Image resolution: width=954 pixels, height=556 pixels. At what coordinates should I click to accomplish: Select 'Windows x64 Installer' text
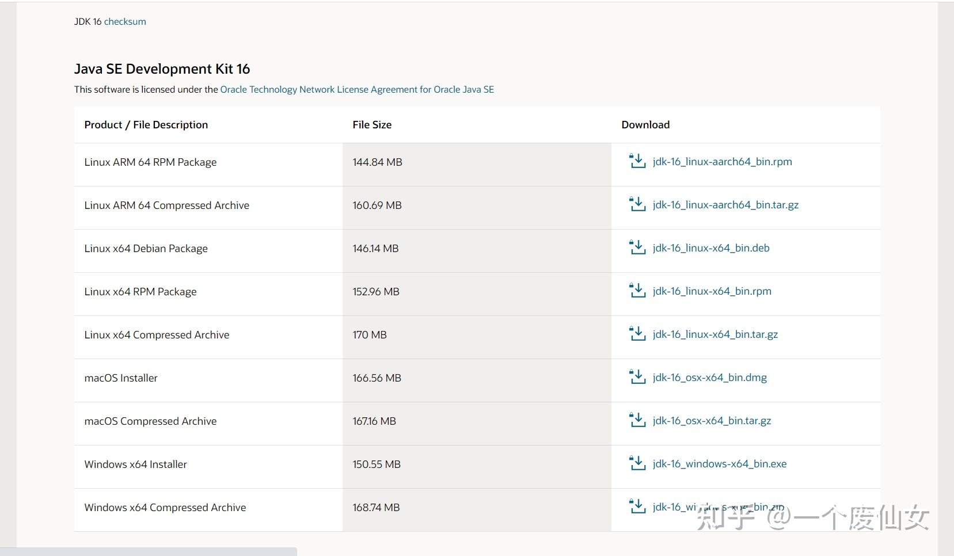coord(135,464)
